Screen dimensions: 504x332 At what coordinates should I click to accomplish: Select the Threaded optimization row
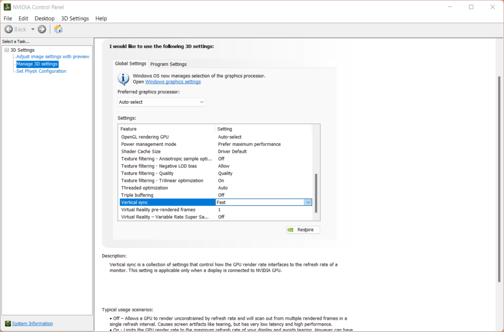216,188
